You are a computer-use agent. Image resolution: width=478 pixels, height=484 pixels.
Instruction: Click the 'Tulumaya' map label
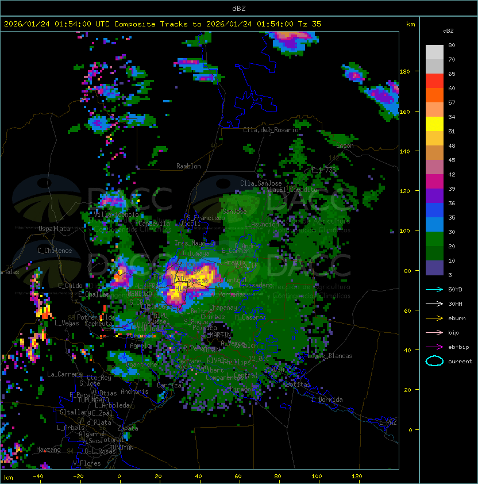tap(196, 253)
